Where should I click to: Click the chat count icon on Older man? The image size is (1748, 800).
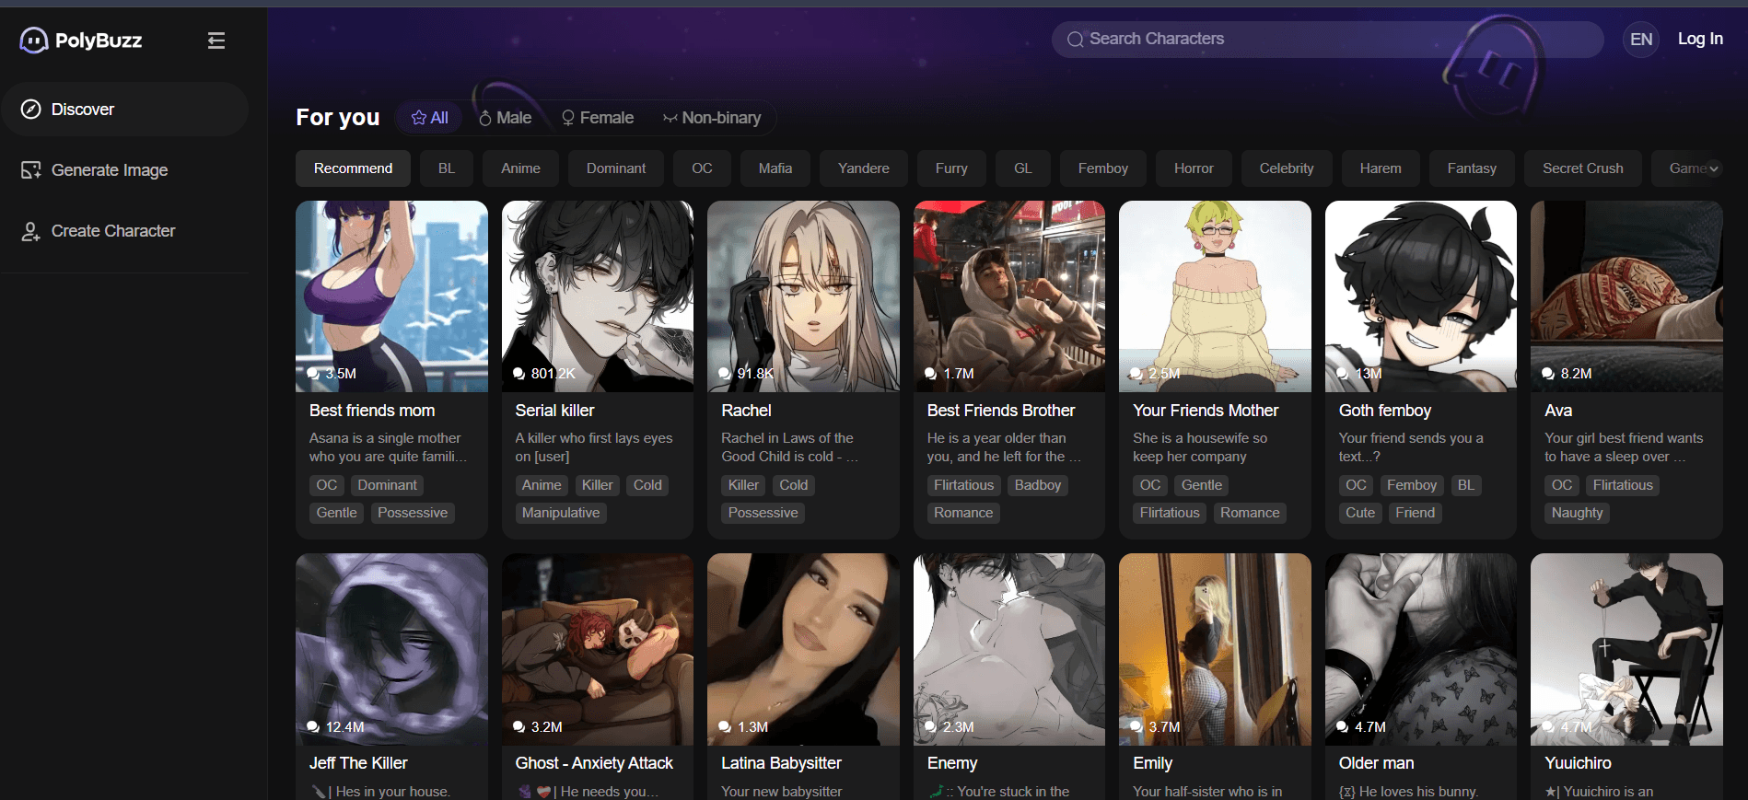pos(1343,726)
